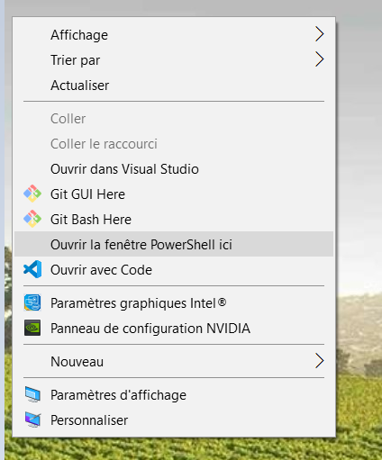Expand the Nouveau submenu chevron
Screen dimensions: 382x460
tap(319, 361)
